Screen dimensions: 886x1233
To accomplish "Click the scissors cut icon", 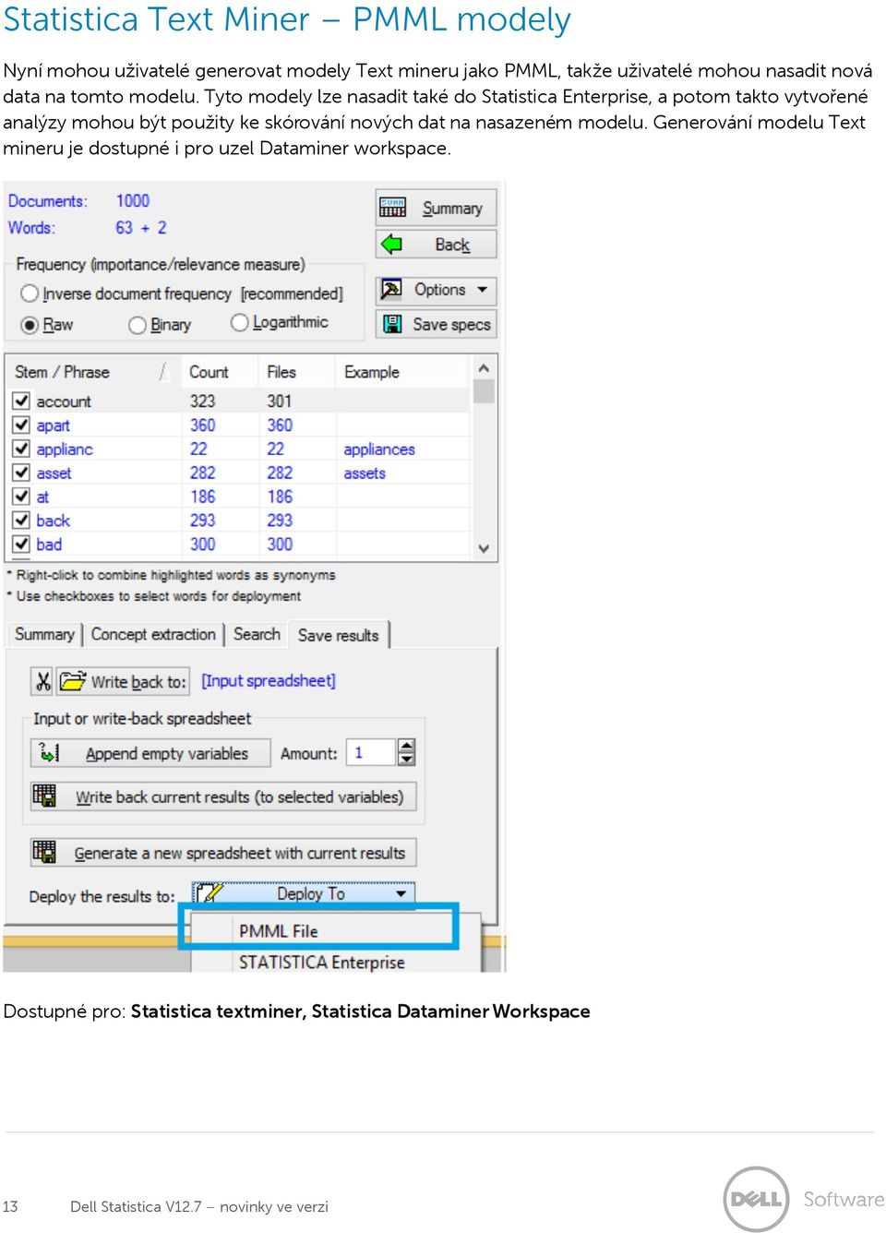I will [x=42, y=681].
